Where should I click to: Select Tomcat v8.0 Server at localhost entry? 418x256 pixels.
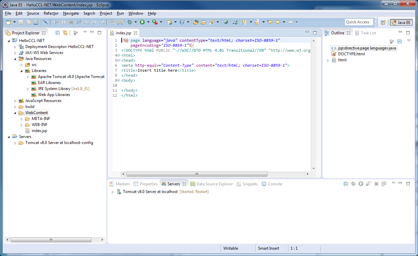tap(150, 192)
